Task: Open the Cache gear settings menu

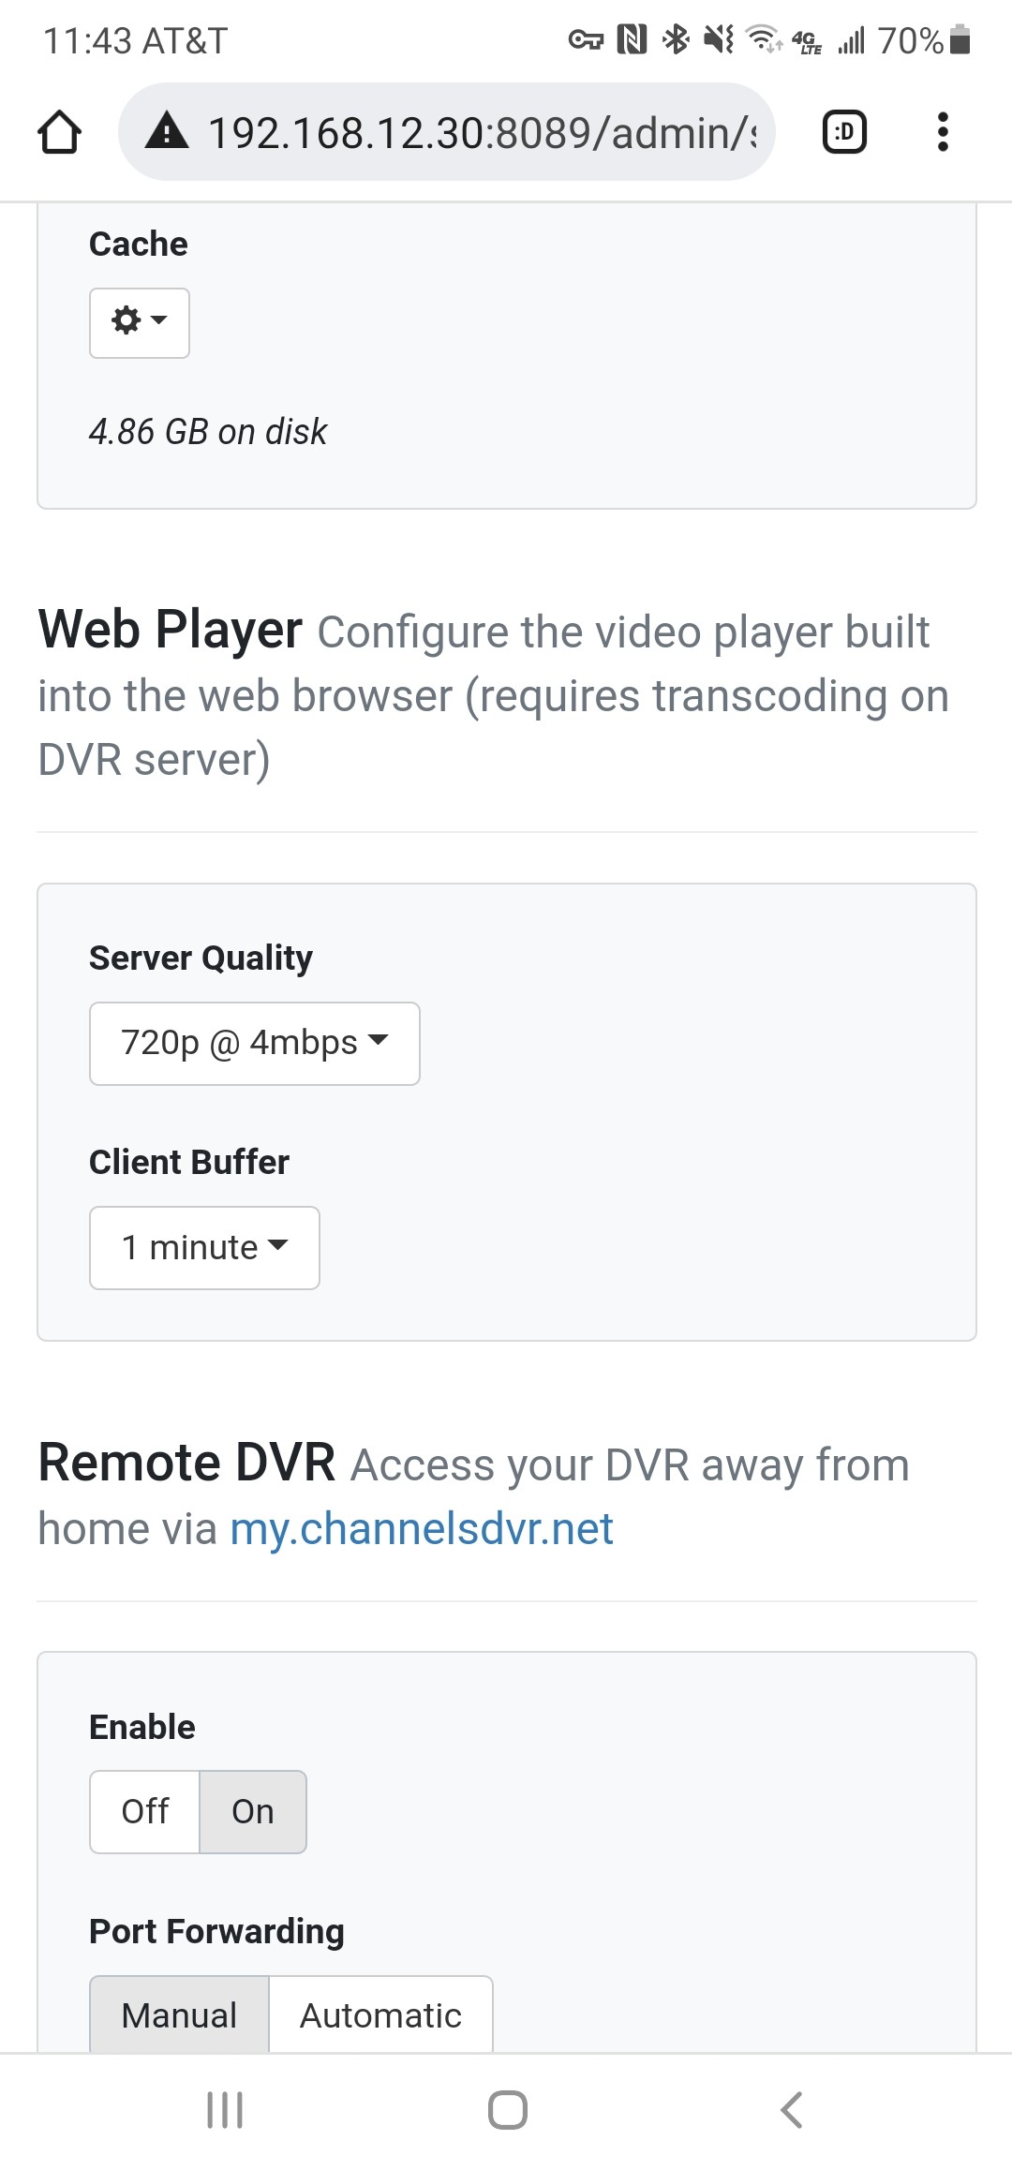Action: [139, 322]
